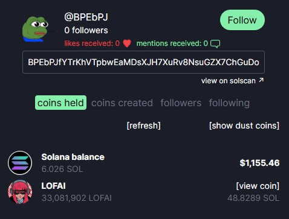Select the coins held tab

tap(60, 103)
